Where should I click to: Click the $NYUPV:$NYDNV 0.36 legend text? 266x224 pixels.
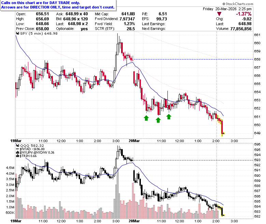pyautogui.click(x=37, y=153)
